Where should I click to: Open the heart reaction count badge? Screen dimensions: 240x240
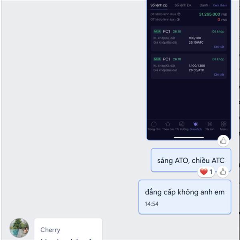[x=206, y=172]
